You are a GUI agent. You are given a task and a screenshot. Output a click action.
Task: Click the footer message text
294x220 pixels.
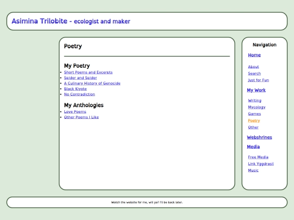147,202
